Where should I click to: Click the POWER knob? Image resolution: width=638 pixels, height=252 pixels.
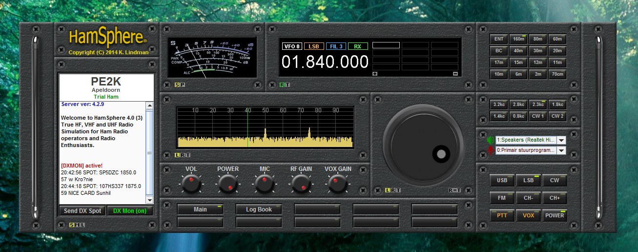click(228, 184)
